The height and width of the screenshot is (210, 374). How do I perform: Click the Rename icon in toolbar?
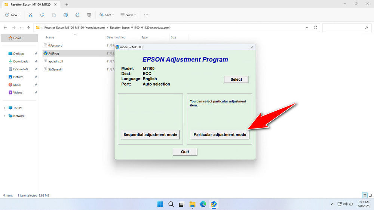tap(65, 15)
